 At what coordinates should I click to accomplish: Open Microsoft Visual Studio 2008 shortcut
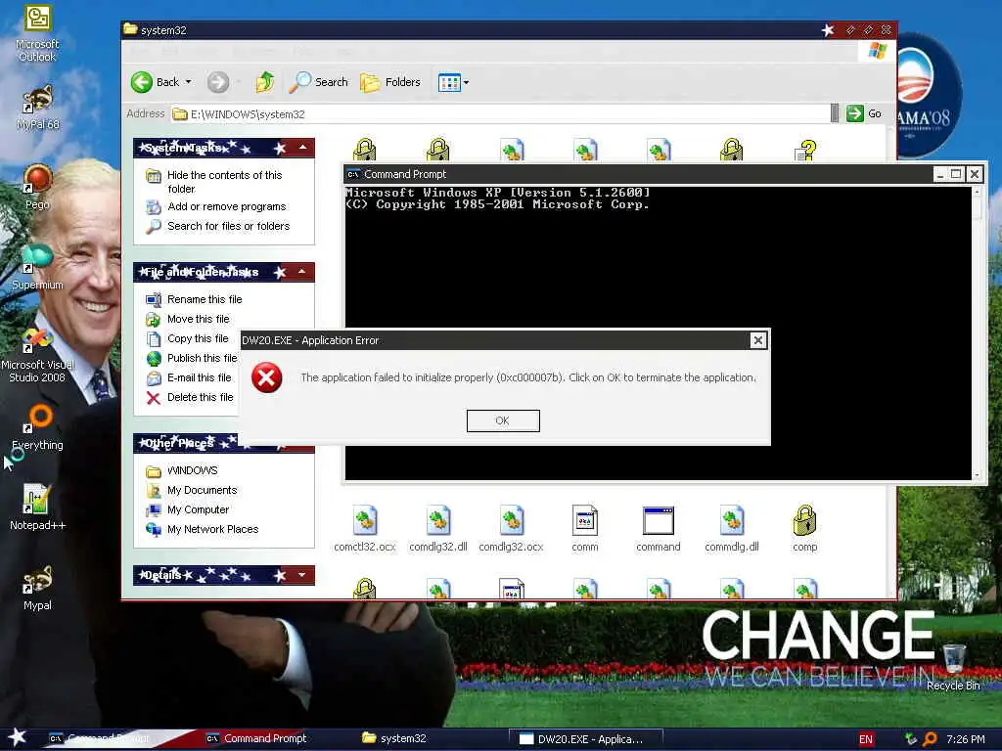tap(37, 355)
